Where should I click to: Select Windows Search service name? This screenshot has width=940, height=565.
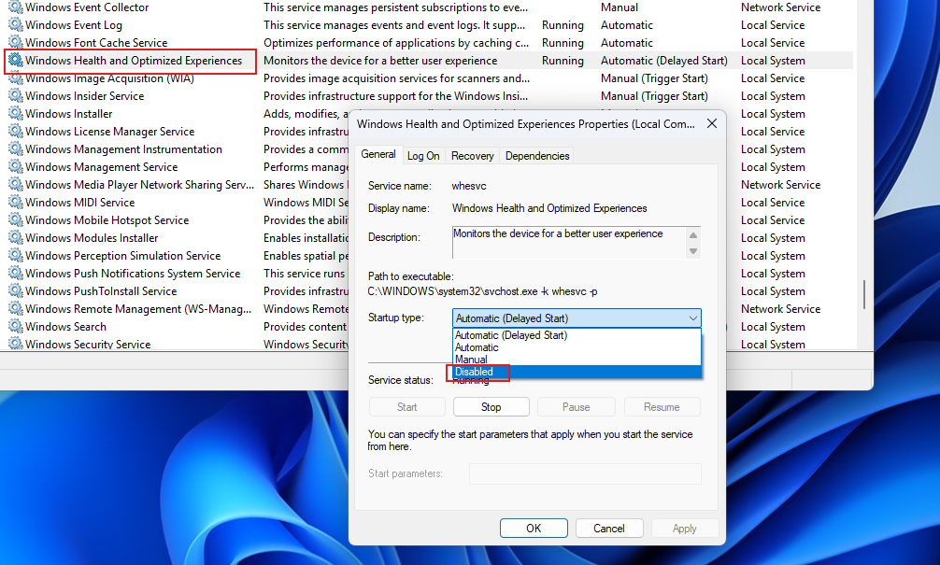(x=66, y=327)
